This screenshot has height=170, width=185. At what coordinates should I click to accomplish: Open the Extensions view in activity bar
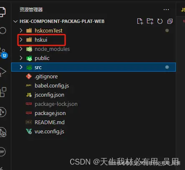(3, 92)
